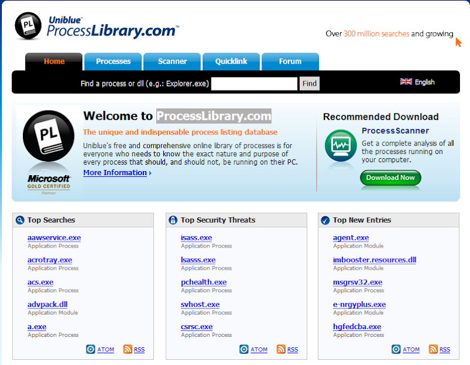470x365 pixels.
Task: Open the imbooster.resources.dll entry link
Action: click(x=375, y=260)
